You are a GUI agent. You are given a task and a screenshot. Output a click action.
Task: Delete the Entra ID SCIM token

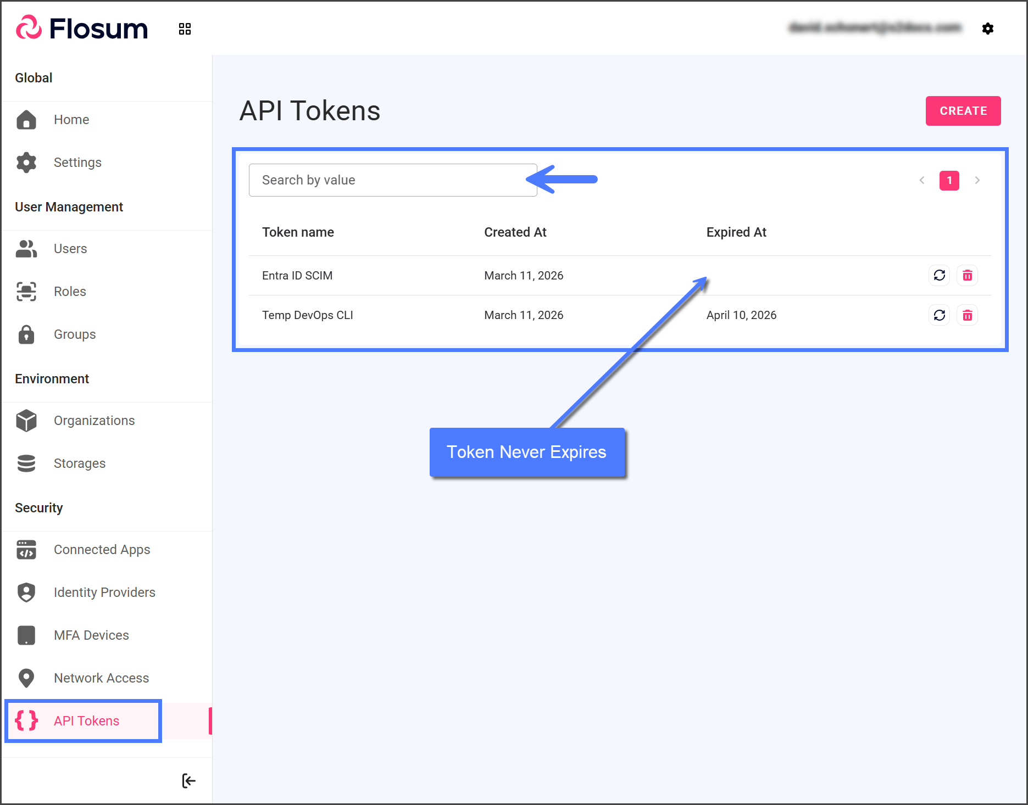[967, 275]
